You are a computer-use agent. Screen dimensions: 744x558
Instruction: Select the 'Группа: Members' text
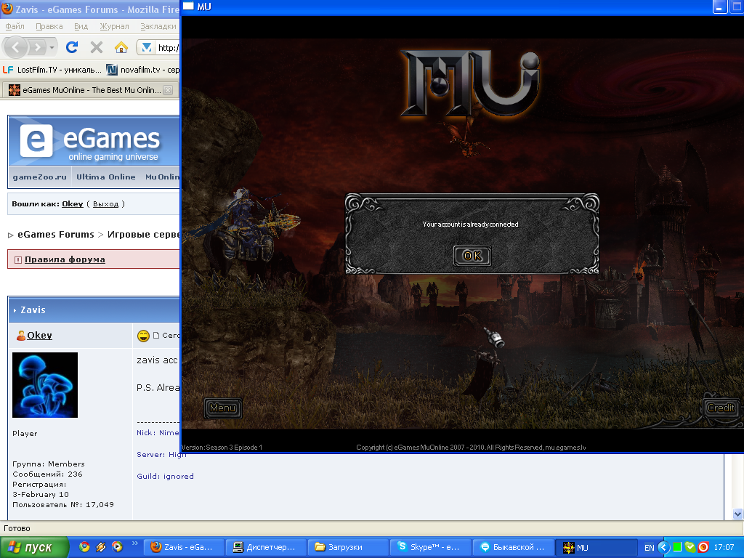point(49,464)
